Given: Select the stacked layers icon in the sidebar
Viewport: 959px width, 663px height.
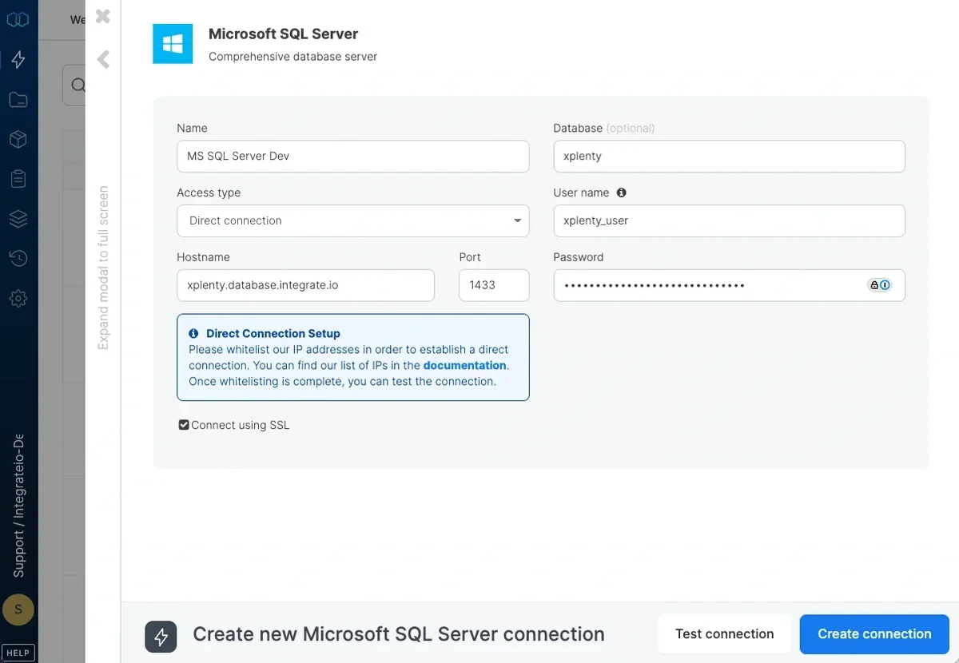Looking at the screenshot, I should coord(18,218).
